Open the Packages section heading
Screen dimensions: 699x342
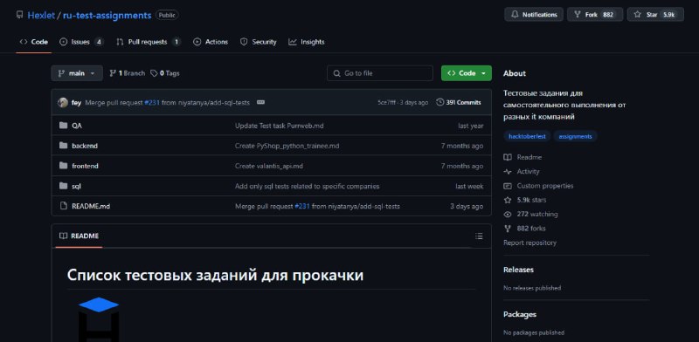coord(520,314)
